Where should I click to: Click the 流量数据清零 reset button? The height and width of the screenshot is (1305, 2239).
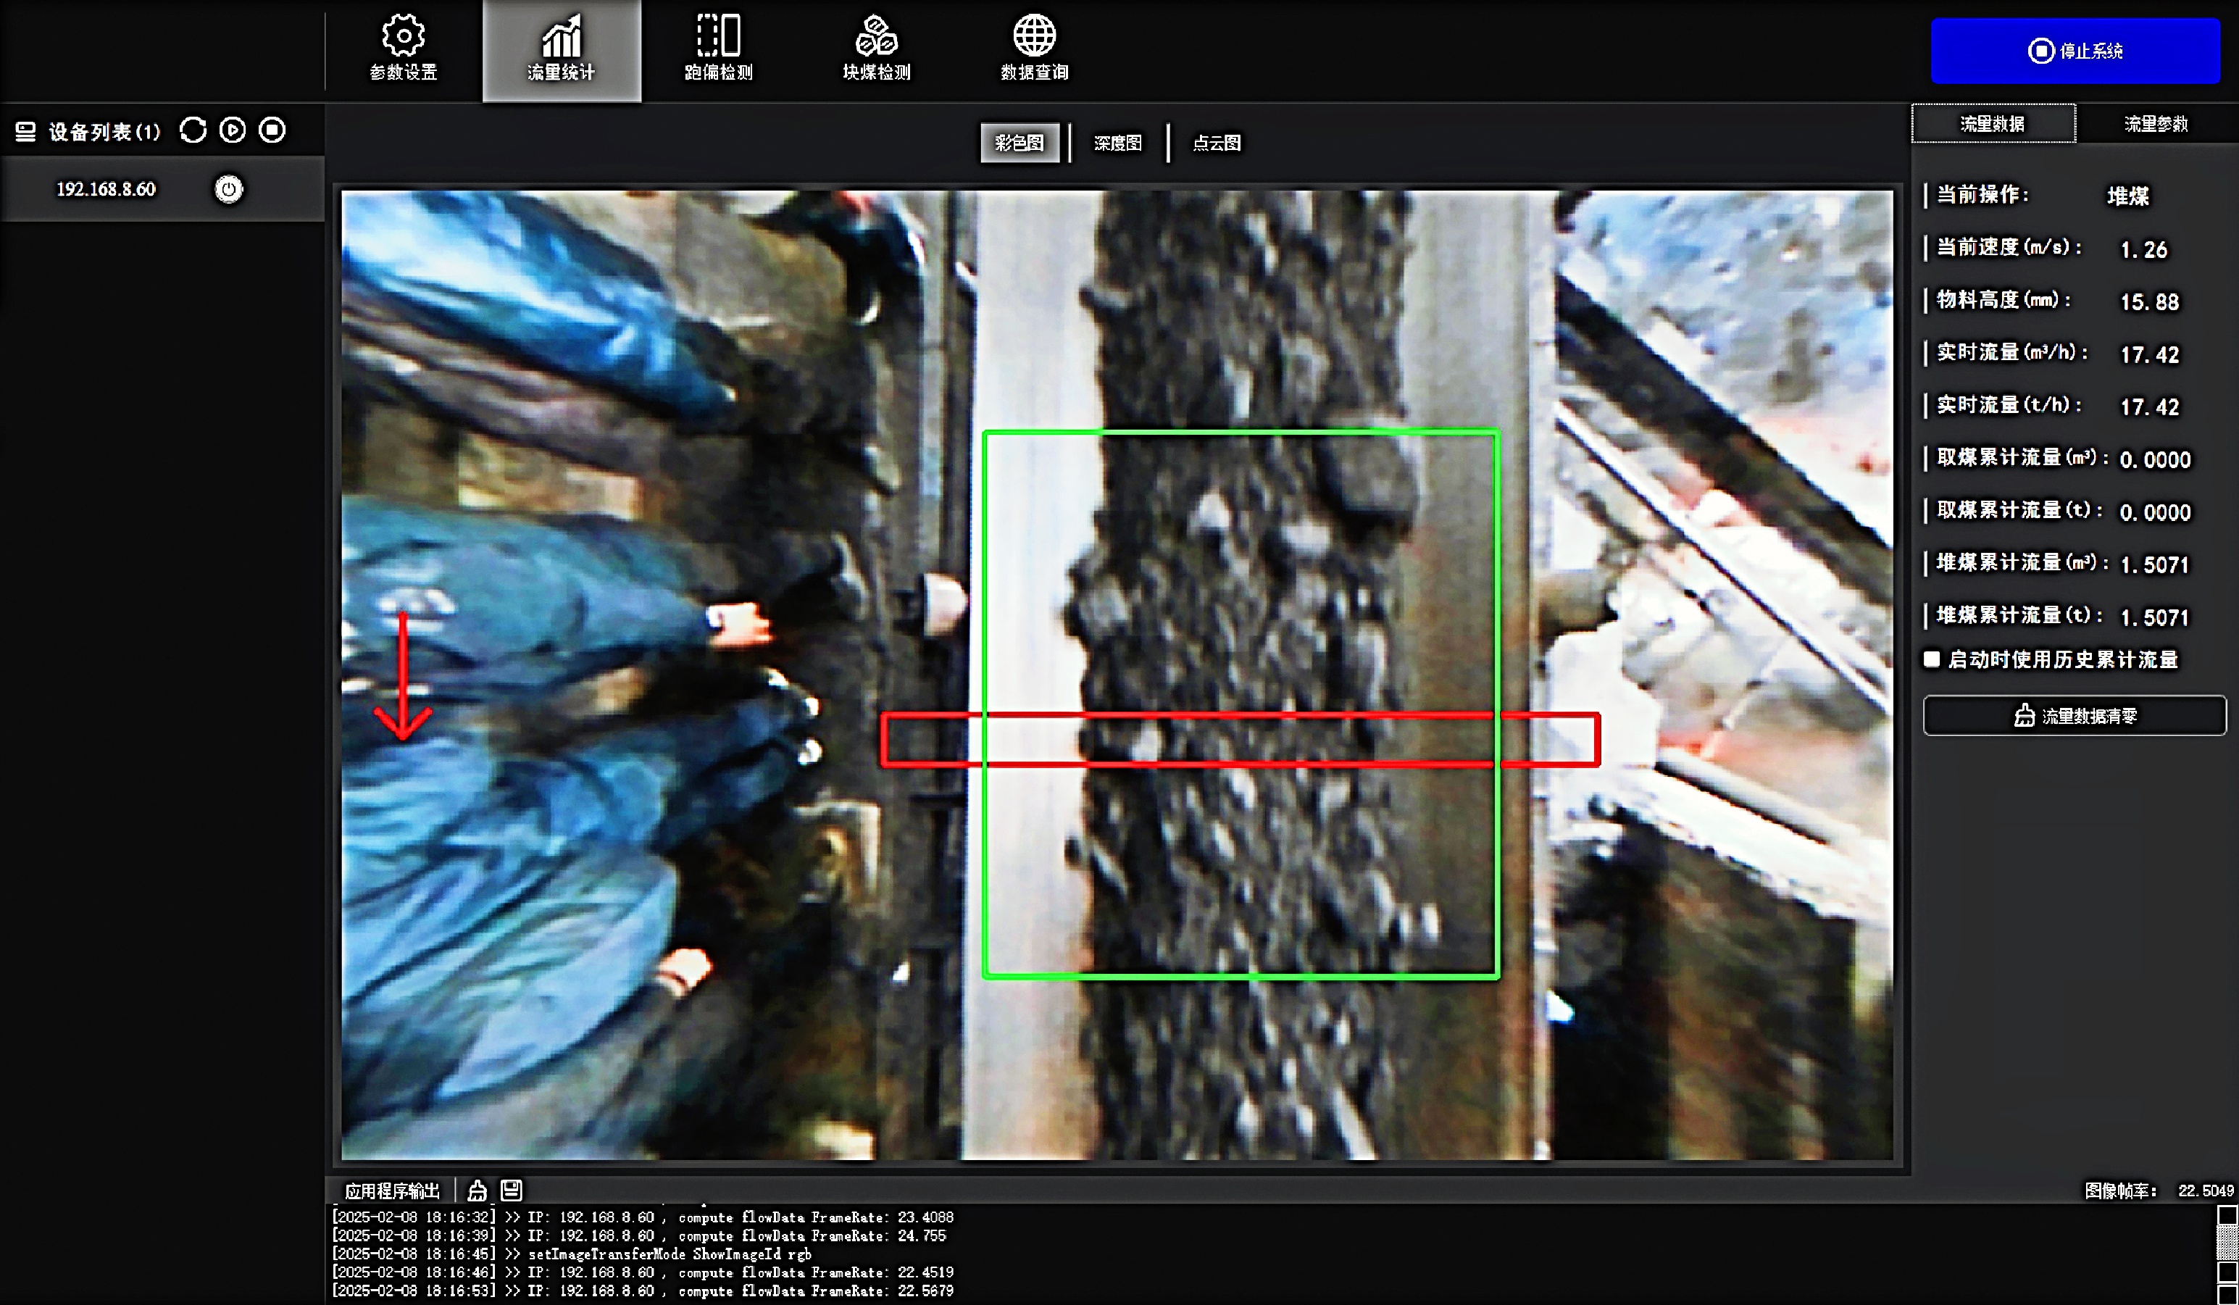pos(2075,716)
